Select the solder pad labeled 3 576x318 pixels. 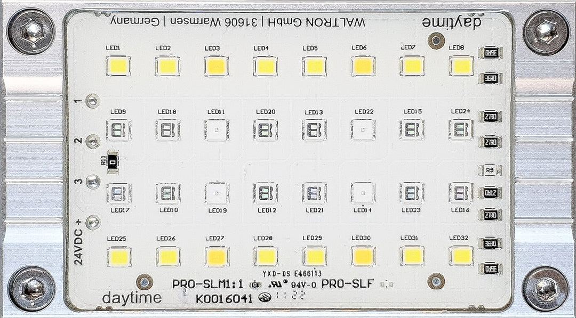click(x=93, y=182)
